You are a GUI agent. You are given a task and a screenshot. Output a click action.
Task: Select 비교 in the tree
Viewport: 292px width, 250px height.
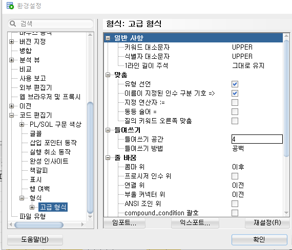point(26,69)
